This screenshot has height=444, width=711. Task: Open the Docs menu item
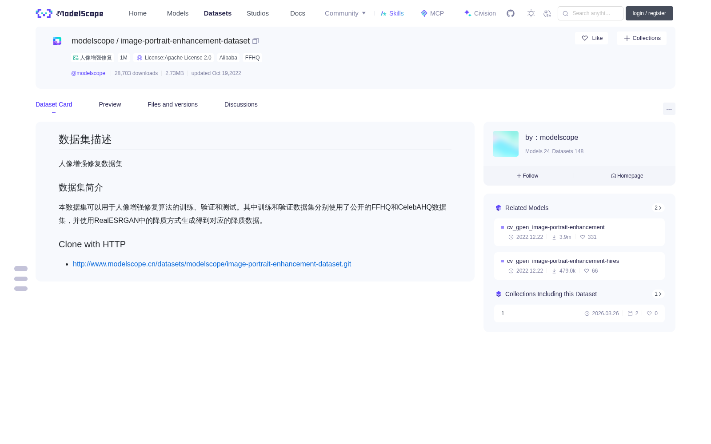point(298,13)
